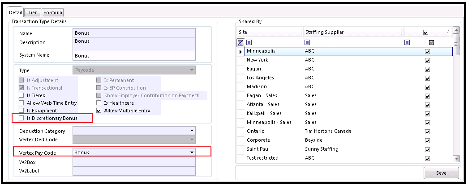
Task: Uncheck the Kalispell - Sales row checkbox
Action: pyautogui.click(x=427, y=114)
